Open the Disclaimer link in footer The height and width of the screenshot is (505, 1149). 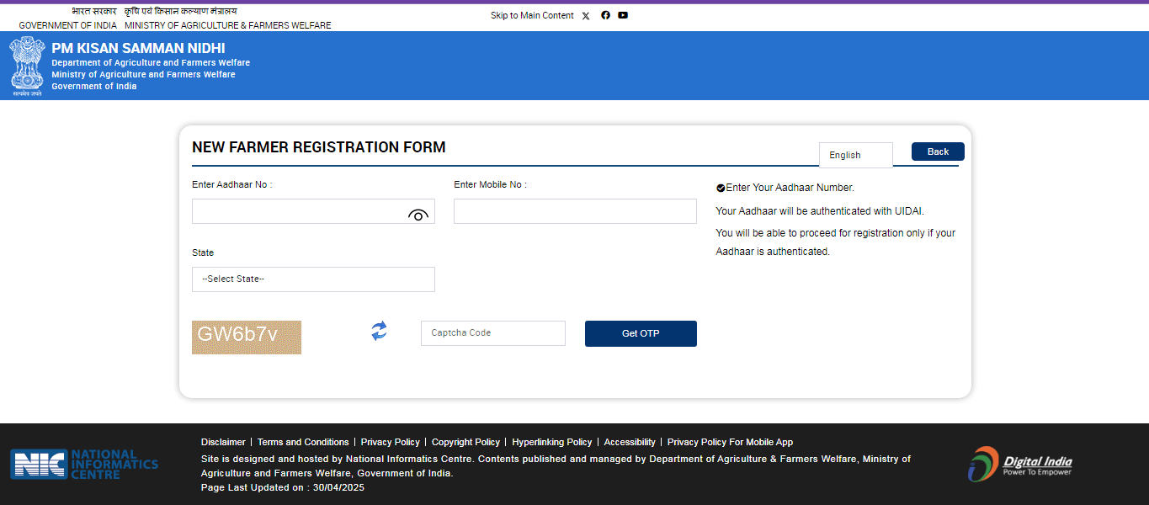pyautogui.click(x=223, y=442)
